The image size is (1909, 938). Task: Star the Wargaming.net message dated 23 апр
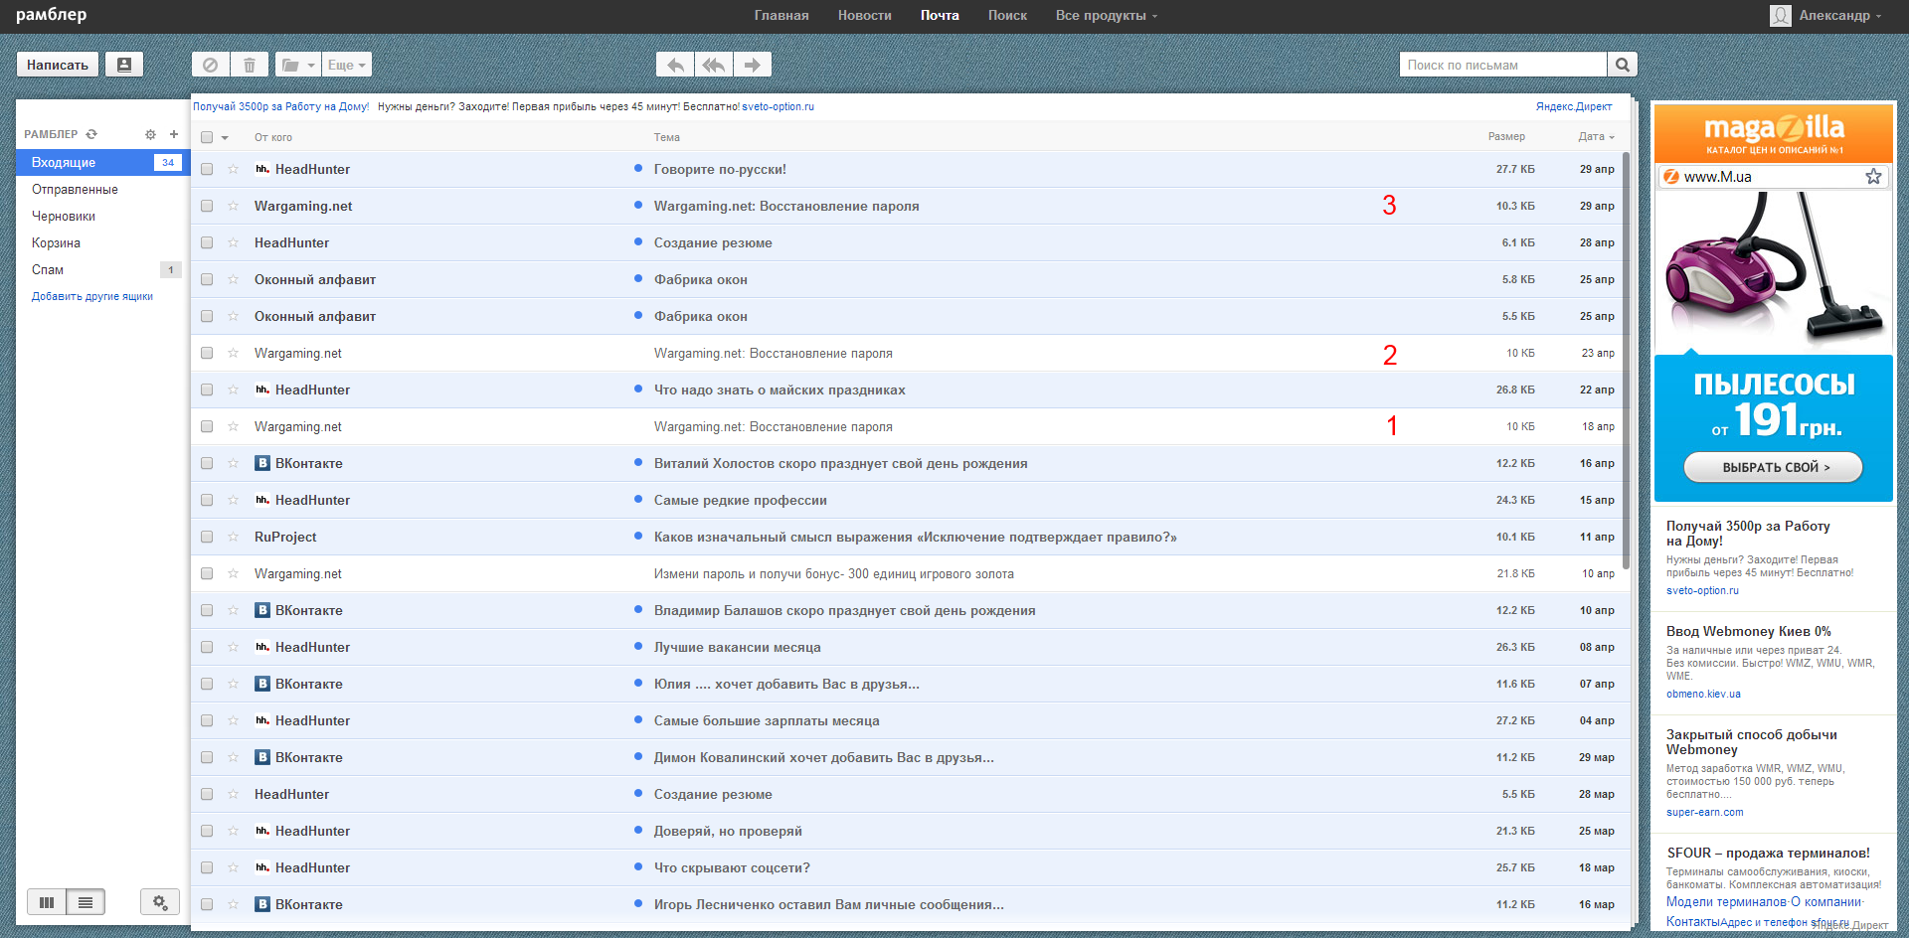click(x=233, y=353)
